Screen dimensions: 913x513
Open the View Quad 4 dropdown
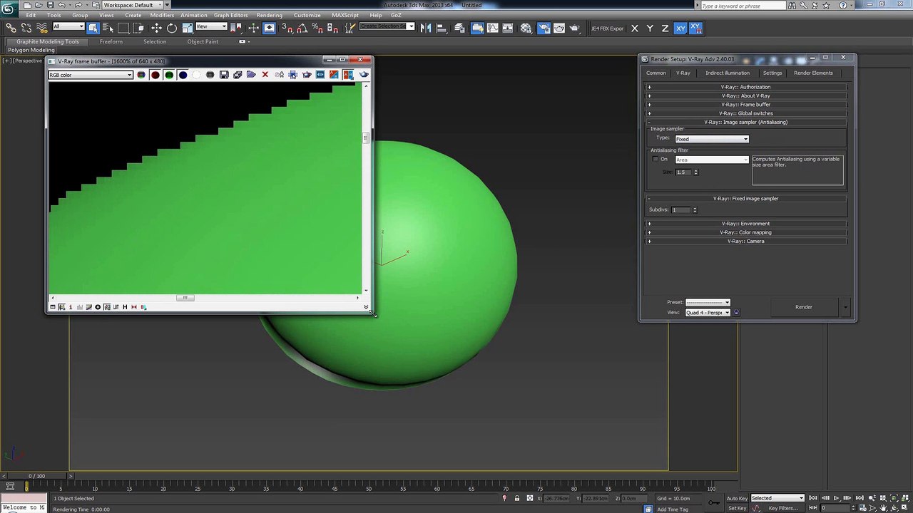708,313
